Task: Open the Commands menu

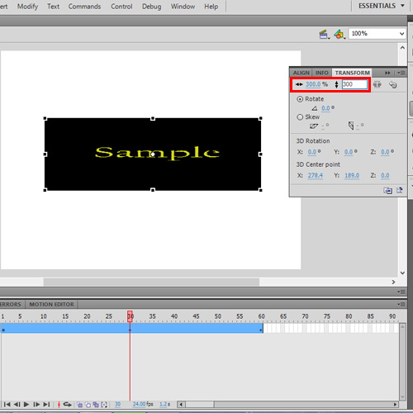Action: (84, 7)
